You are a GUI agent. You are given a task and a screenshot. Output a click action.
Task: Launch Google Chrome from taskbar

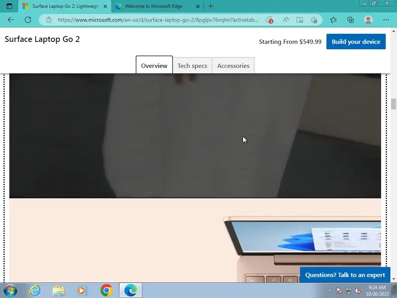106,290
